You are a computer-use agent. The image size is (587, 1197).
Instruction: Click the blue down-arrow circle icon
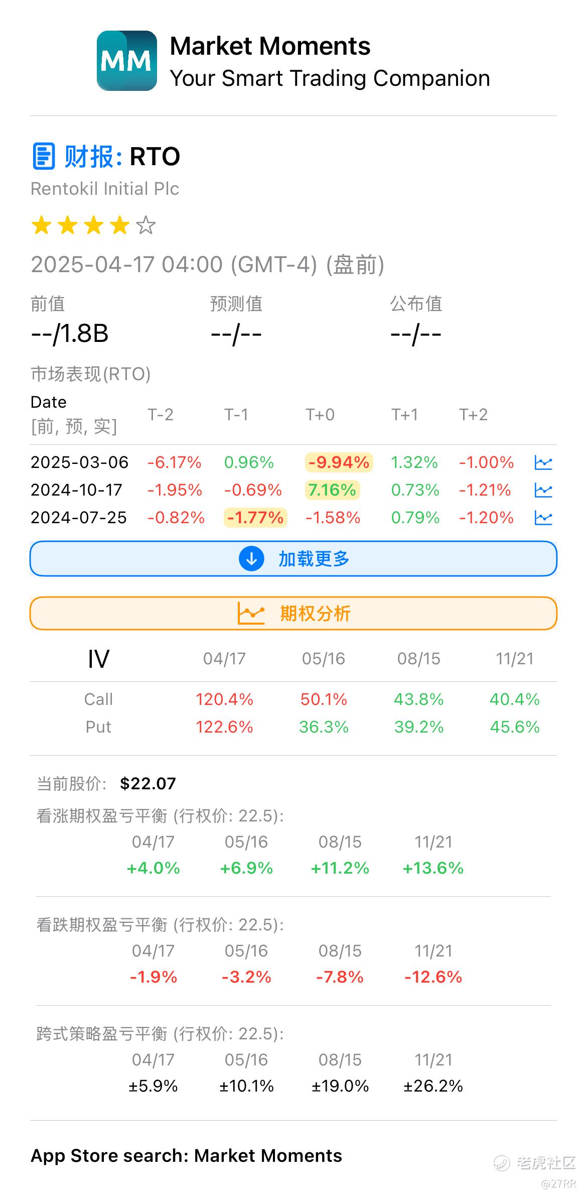[x=251, y=558]
